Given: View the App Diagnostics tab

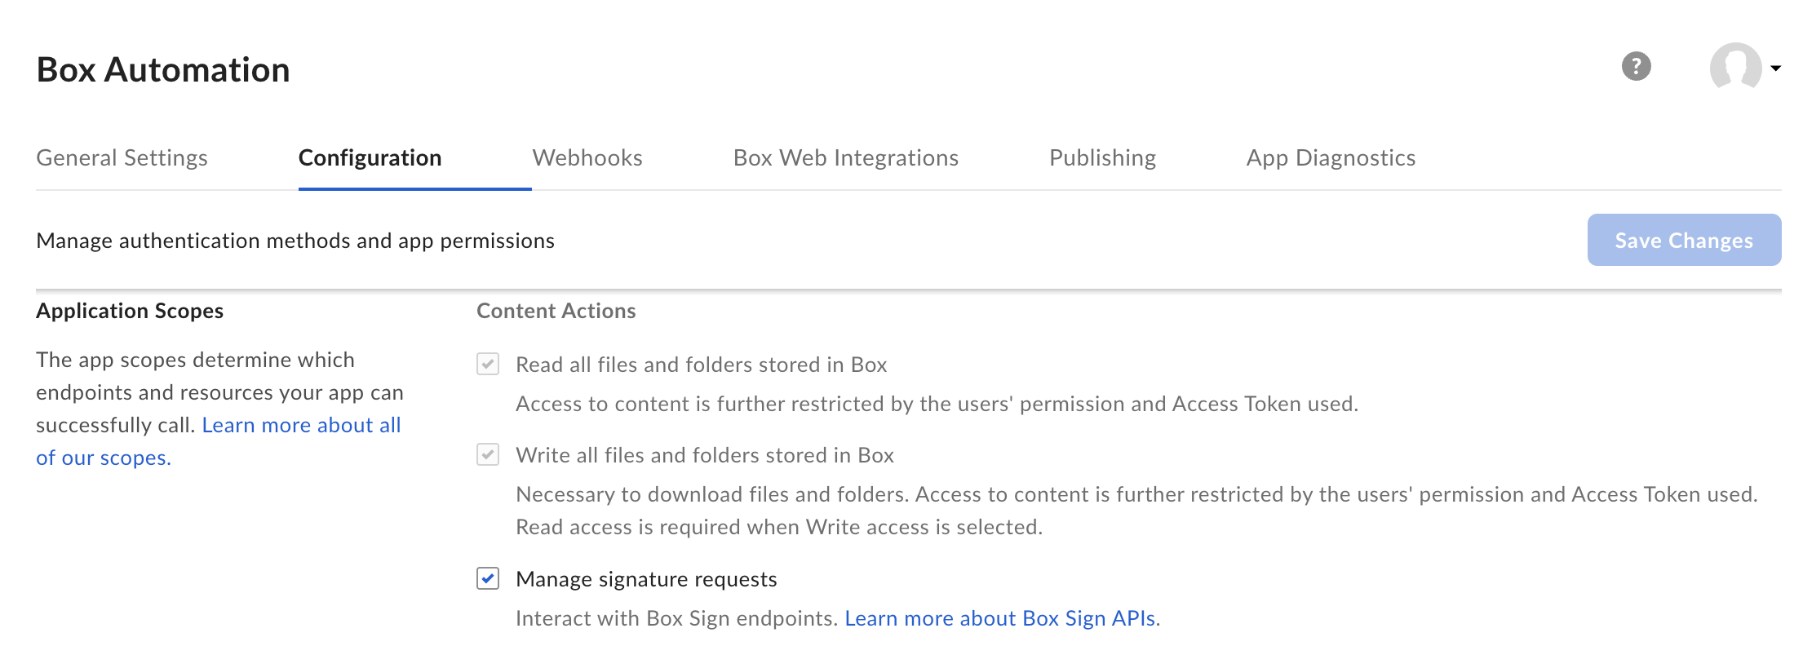Looking at the screenshot, I should [x=1331, y=157].
